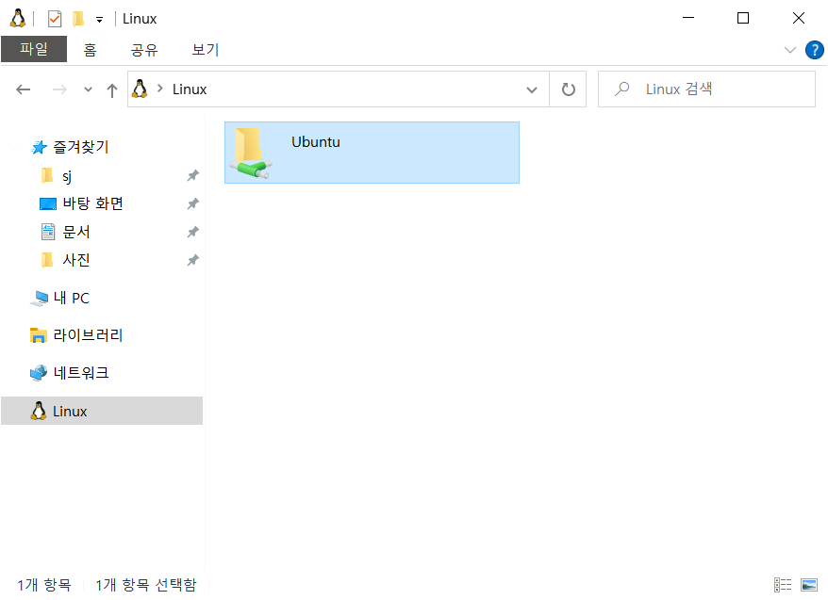Click the search magnifier icon
This screenshot has width=828, height=600.
(x=622, y=89)
